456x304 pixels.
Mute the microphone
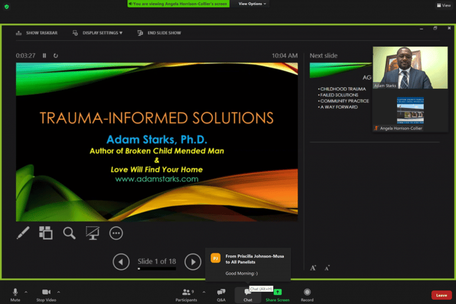coord(15,295)
